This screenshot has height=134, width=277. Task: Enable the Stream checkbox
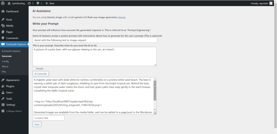(x=34, y=68)
